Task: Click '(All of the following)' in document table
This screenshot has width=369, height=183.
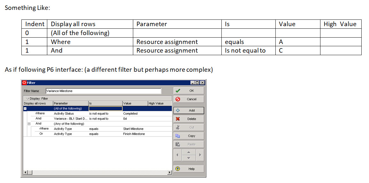Action: tap(80, 33)
